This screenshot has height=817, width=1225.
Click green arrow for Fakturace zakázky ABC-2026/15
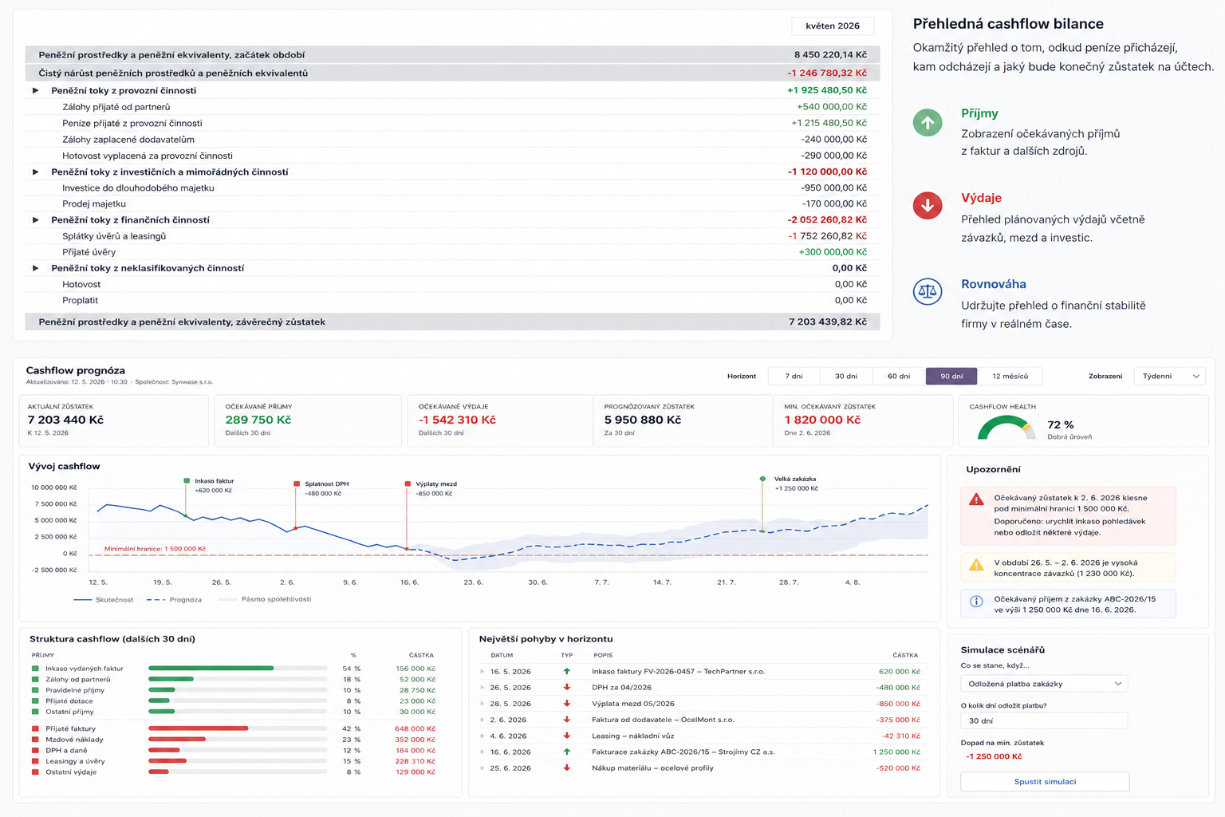[x=567, y=752]
